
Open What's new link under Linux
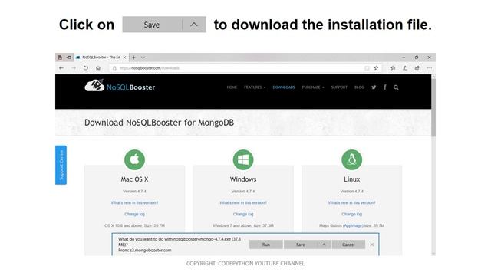coord(351,202)
